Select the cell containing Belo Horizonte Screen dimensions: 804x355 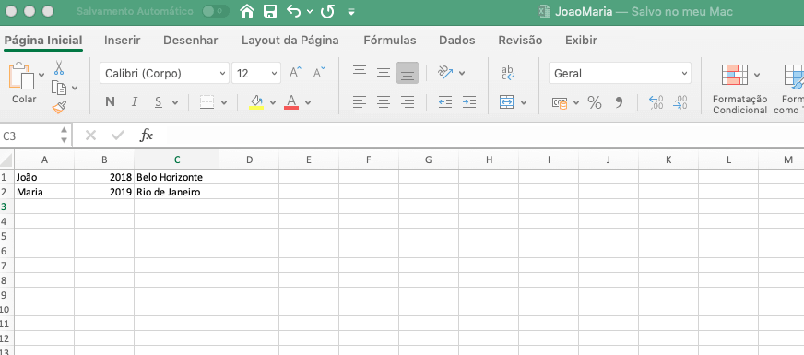176,177
